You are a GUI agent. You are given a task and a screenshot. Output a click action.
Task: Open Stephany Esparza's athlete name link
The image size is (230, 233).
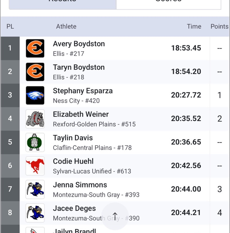[x=83, y=91]
